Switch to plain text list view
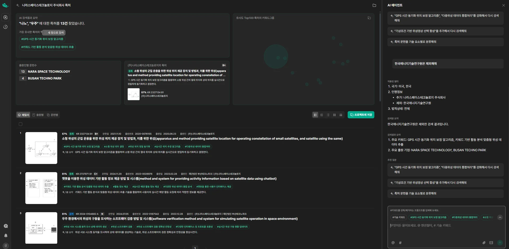509x249 pixels. [x=328, y=115]
